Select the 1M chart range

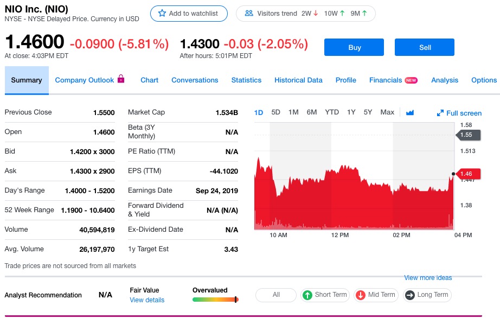(x=293, y=112)
